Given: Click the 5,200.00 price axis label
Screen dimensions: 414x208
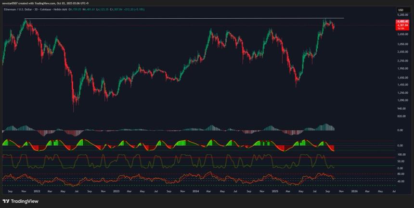Looking at the screenshot, I should tap(402, 15).
